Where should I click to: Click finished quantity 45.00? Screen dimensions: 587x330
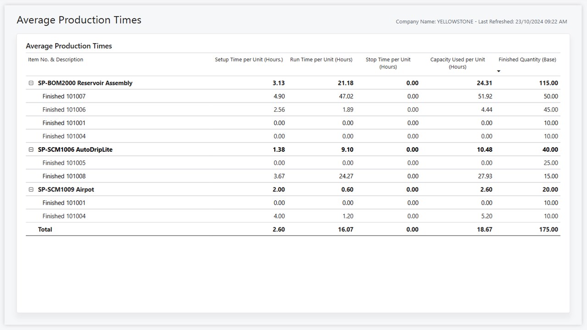(x=551, y=110)
